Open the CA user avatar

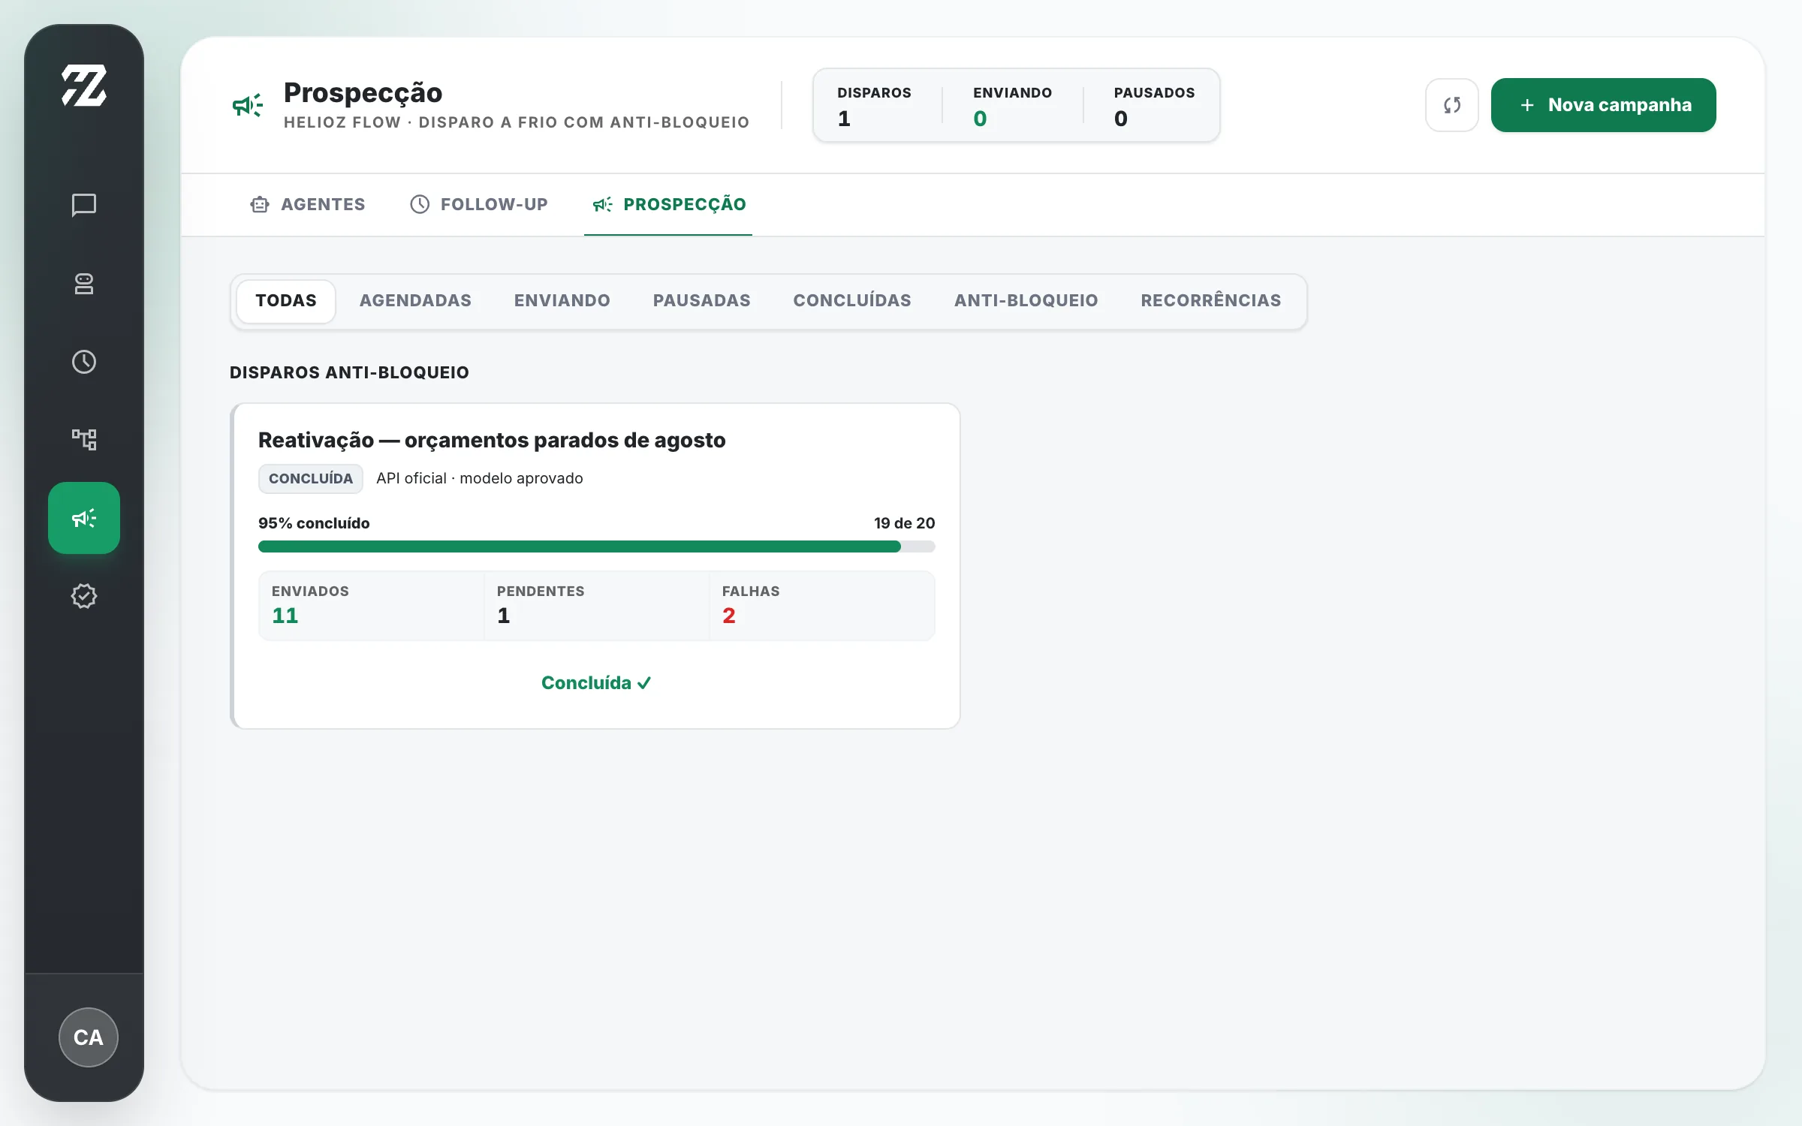pyautogui.click(x=89, y=1037)
